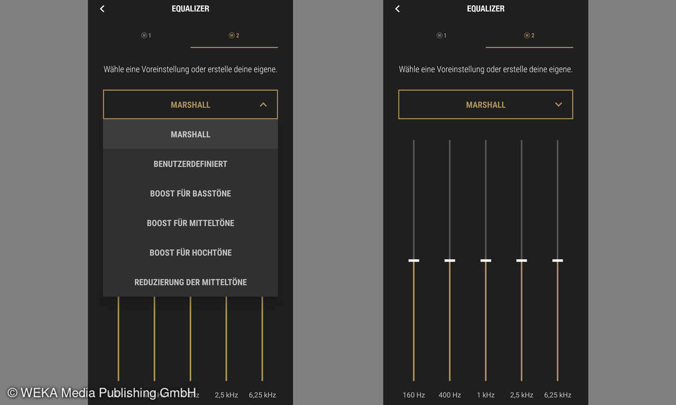Switch to M2 tab on left screen
Image resolution: width=676 pixels, height=405 pixels.
[234, 35]
